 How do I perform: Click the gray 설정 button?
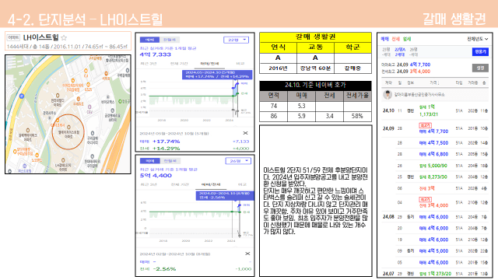(x=480, y=68)
